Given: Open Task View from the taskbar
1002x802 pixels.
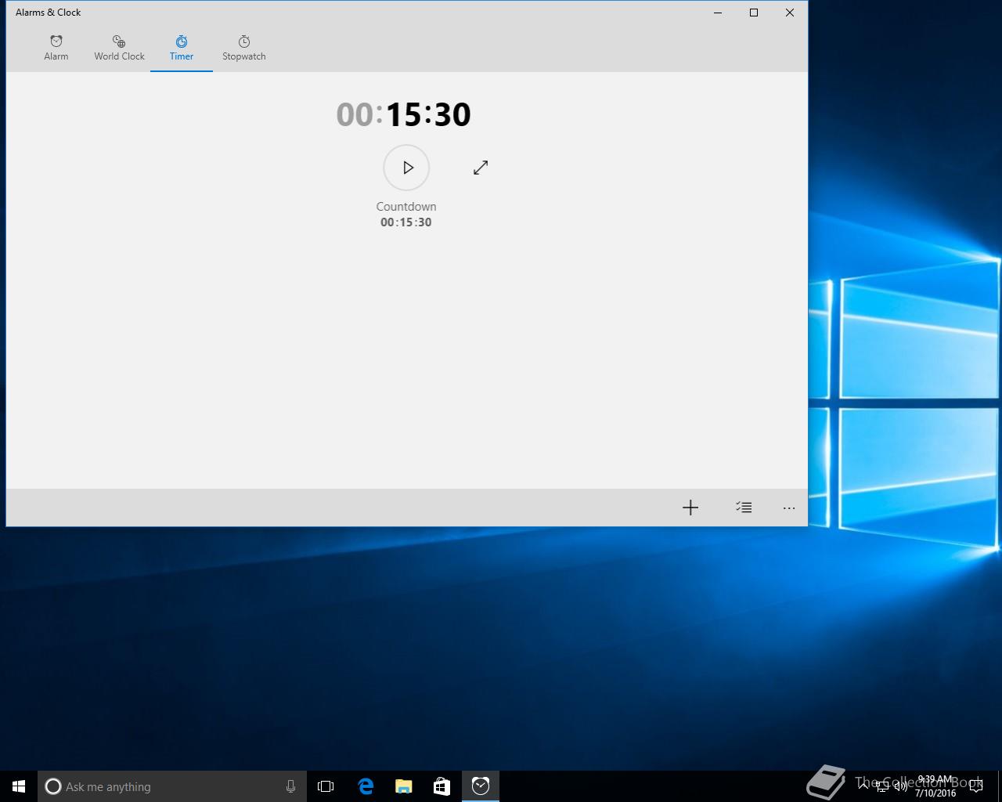Looking at the screenshot, I should pos(326,786).
